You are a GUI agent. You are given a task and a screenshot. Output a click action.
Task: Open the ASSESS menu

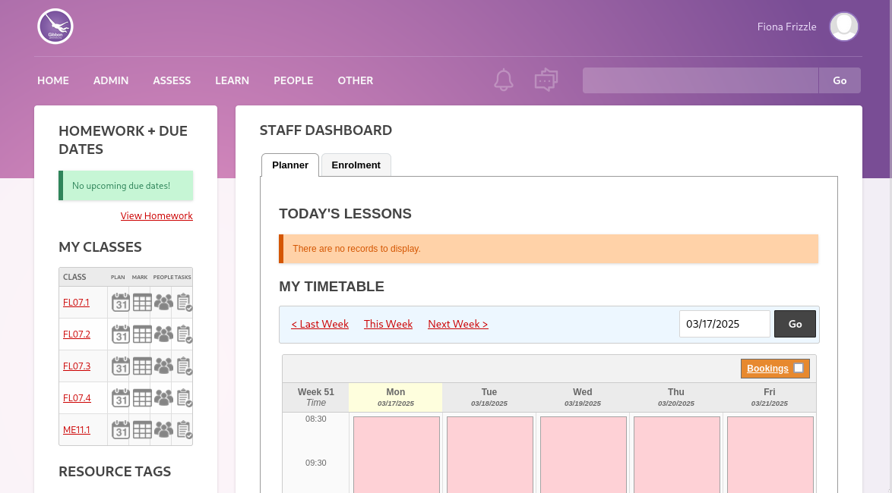(172, 80)
